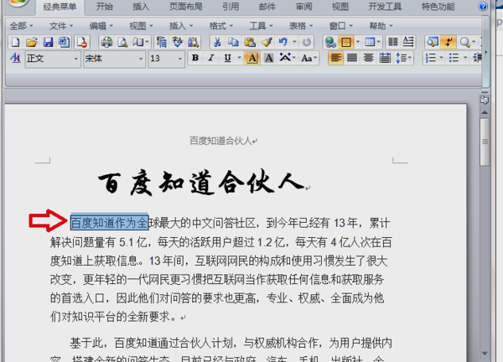Open the 宋体 font dropdown
The height and width of the screenshot is (362, 503).
(141, 59)
